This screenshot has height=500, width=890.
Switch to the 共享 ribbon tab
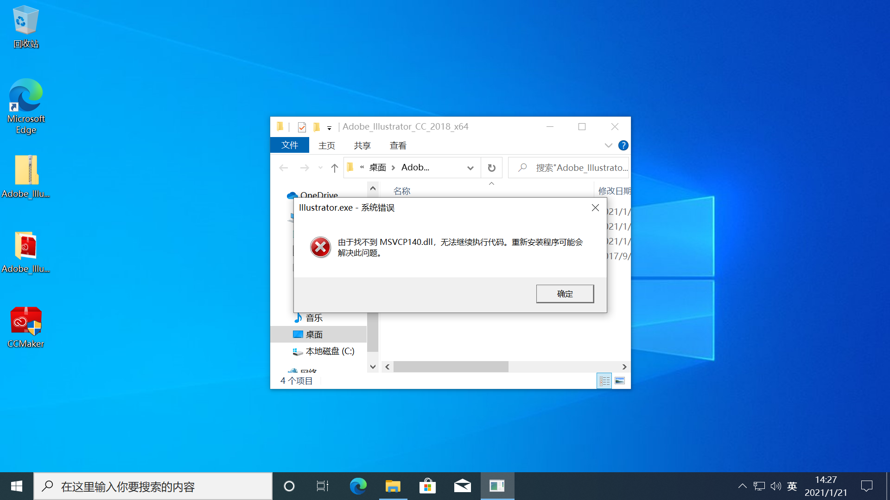point(362,145)
